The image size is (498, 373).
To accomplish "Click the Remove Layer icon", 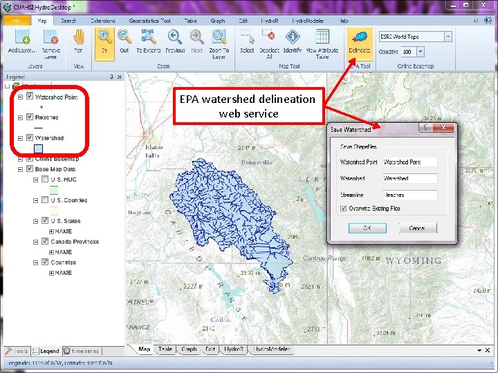I will coord(50,37).
